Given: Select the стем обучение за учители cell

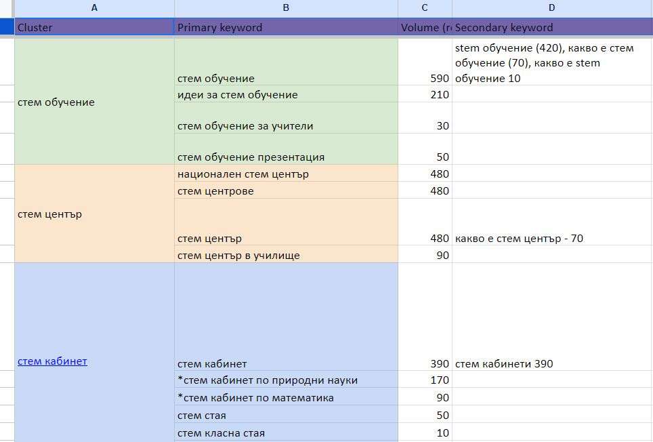Looking at the screenshot, I should (286, 125).
